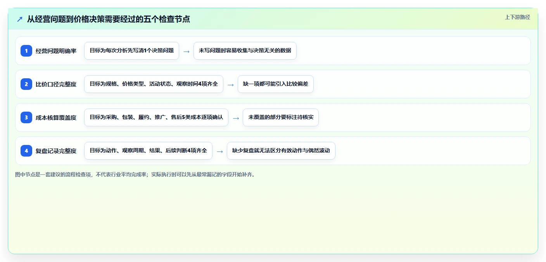Click the box 未写问题时容易收集与决策无关的数据
The height and width of the screenshot is (262, 546).
245,51
